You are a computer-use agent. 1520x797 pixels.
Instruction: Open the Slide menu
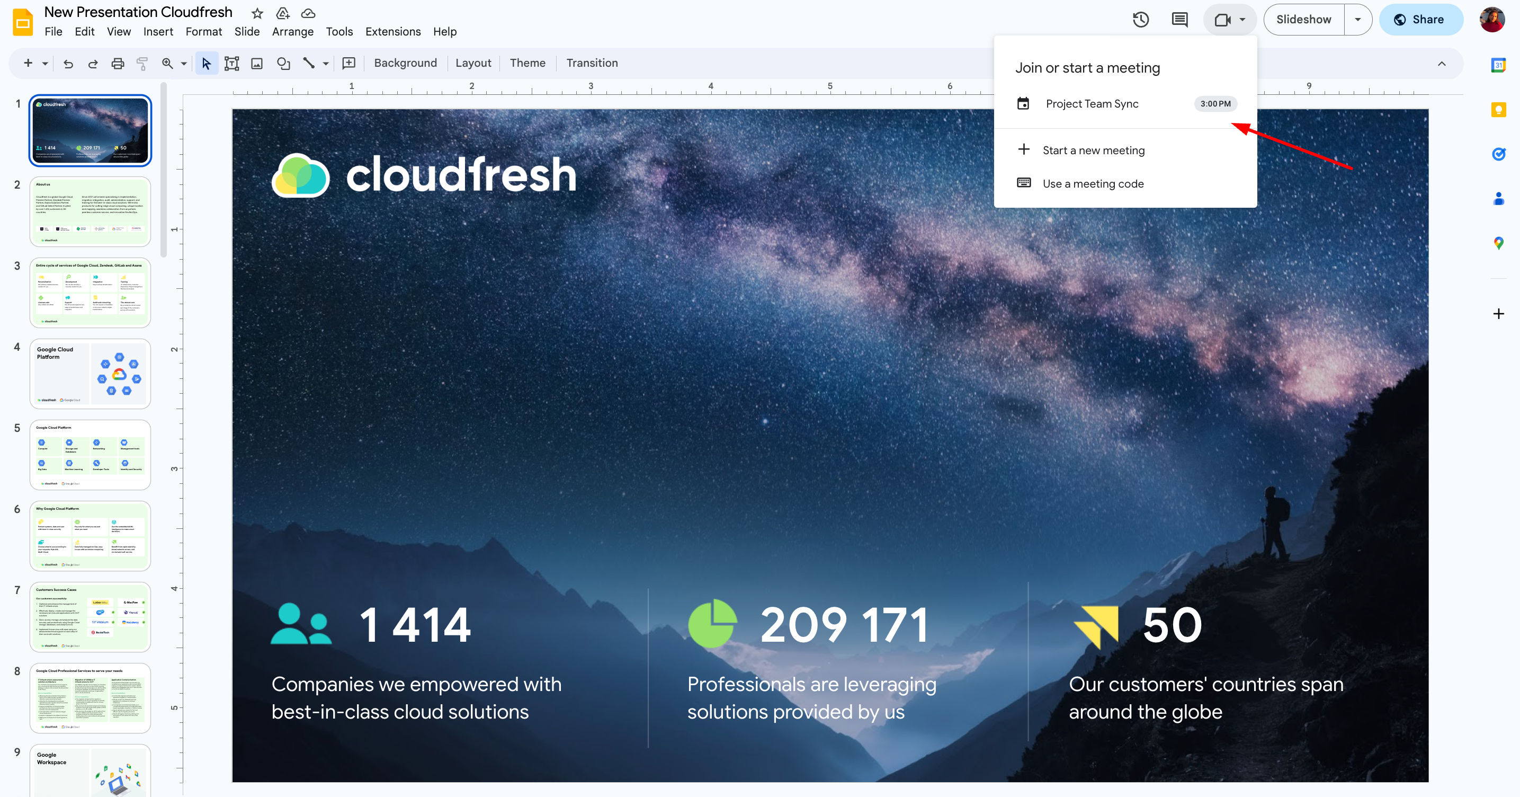[247, 31]
